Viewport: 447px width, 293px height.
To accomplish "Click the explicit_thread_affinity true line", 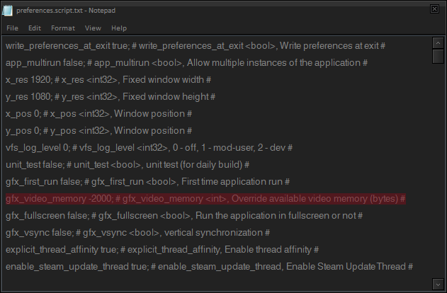I will (x=162, y=250).
